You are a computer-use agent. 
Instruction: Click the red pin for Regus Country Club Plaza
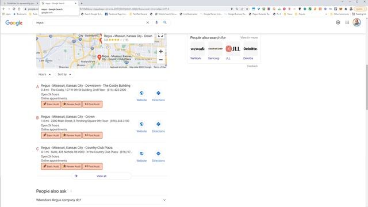(99, 57)
